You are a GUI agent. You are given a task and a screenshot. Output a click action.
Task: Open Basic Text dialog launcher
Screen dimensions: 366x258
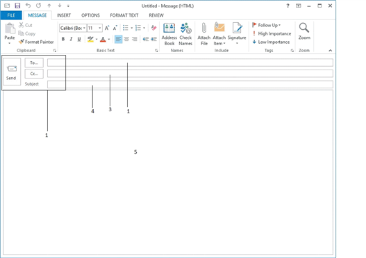tap(156, 51)
